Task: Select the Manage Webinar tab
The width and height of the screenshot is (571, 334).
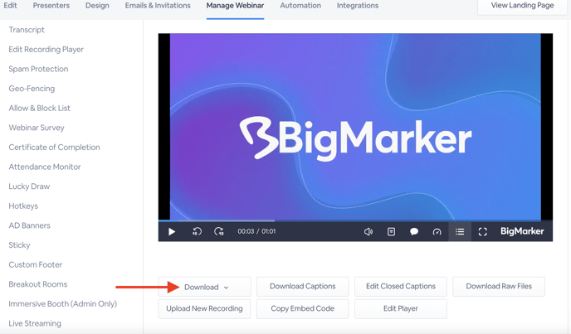Action: (235, 6)
